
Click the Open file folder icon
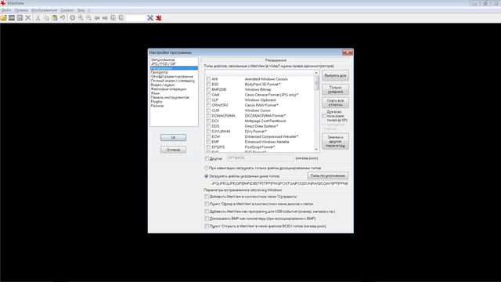coord(4,18)
